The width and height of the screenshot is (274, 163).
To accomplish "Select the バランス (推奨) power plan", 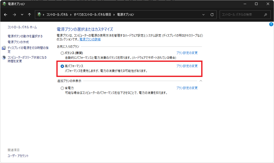I will 62,53.
